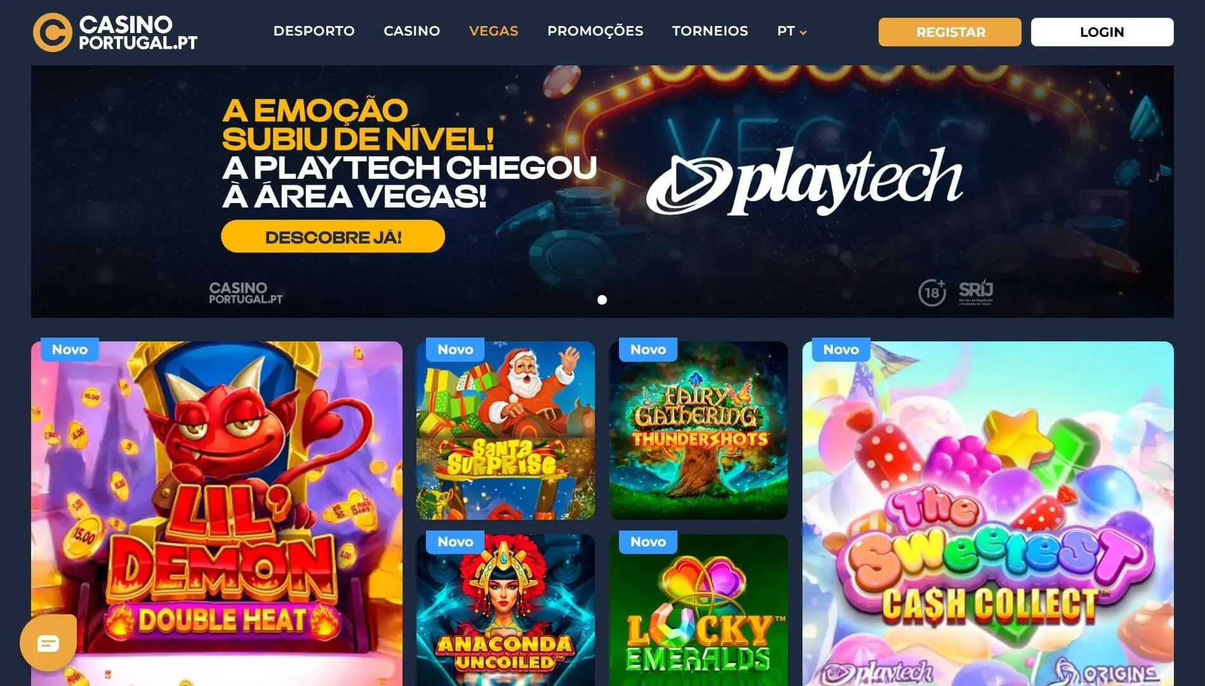Click the 18+ age restriction icon

[932, 293]
